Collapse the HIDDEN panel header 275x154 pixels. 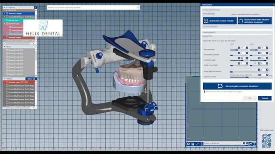coord(5,79)
